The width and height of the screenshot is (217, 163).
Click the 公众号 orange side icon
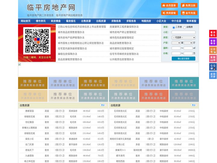[x=213, y=50]
